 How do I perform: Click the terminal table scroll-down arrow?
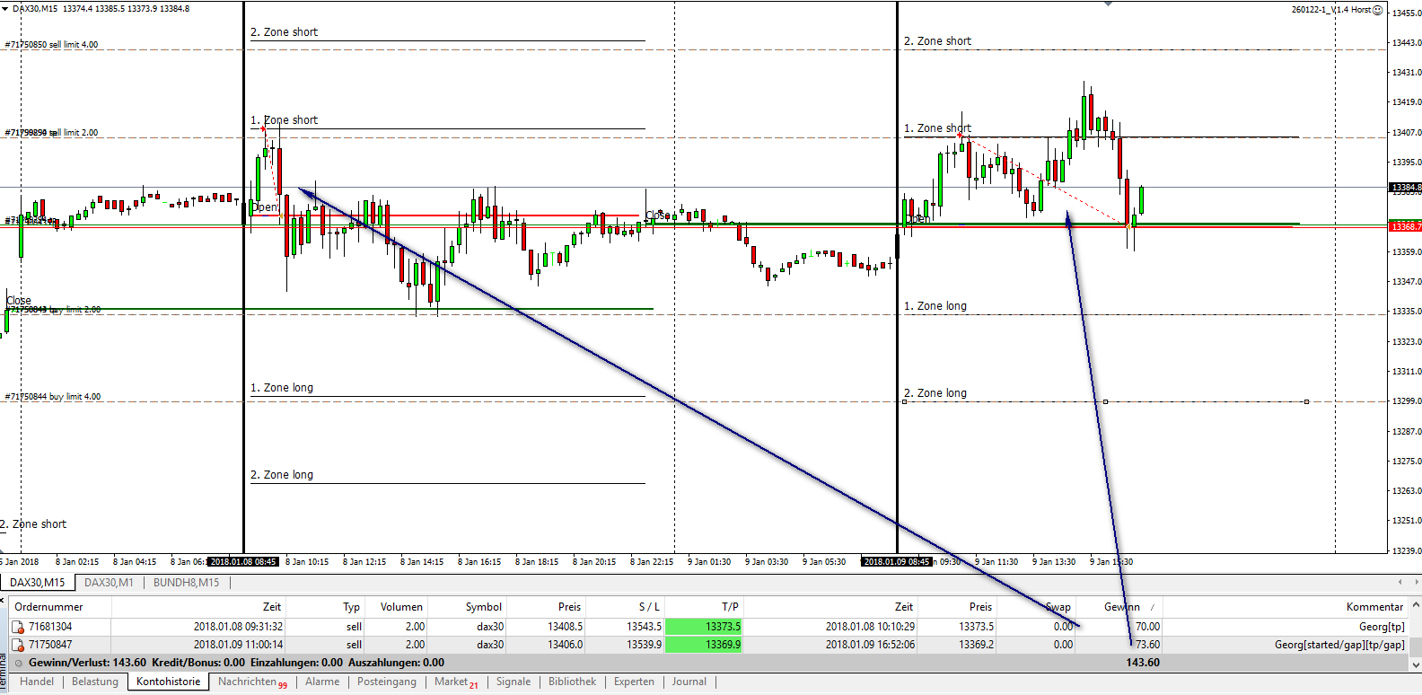tap(1416, 665)
